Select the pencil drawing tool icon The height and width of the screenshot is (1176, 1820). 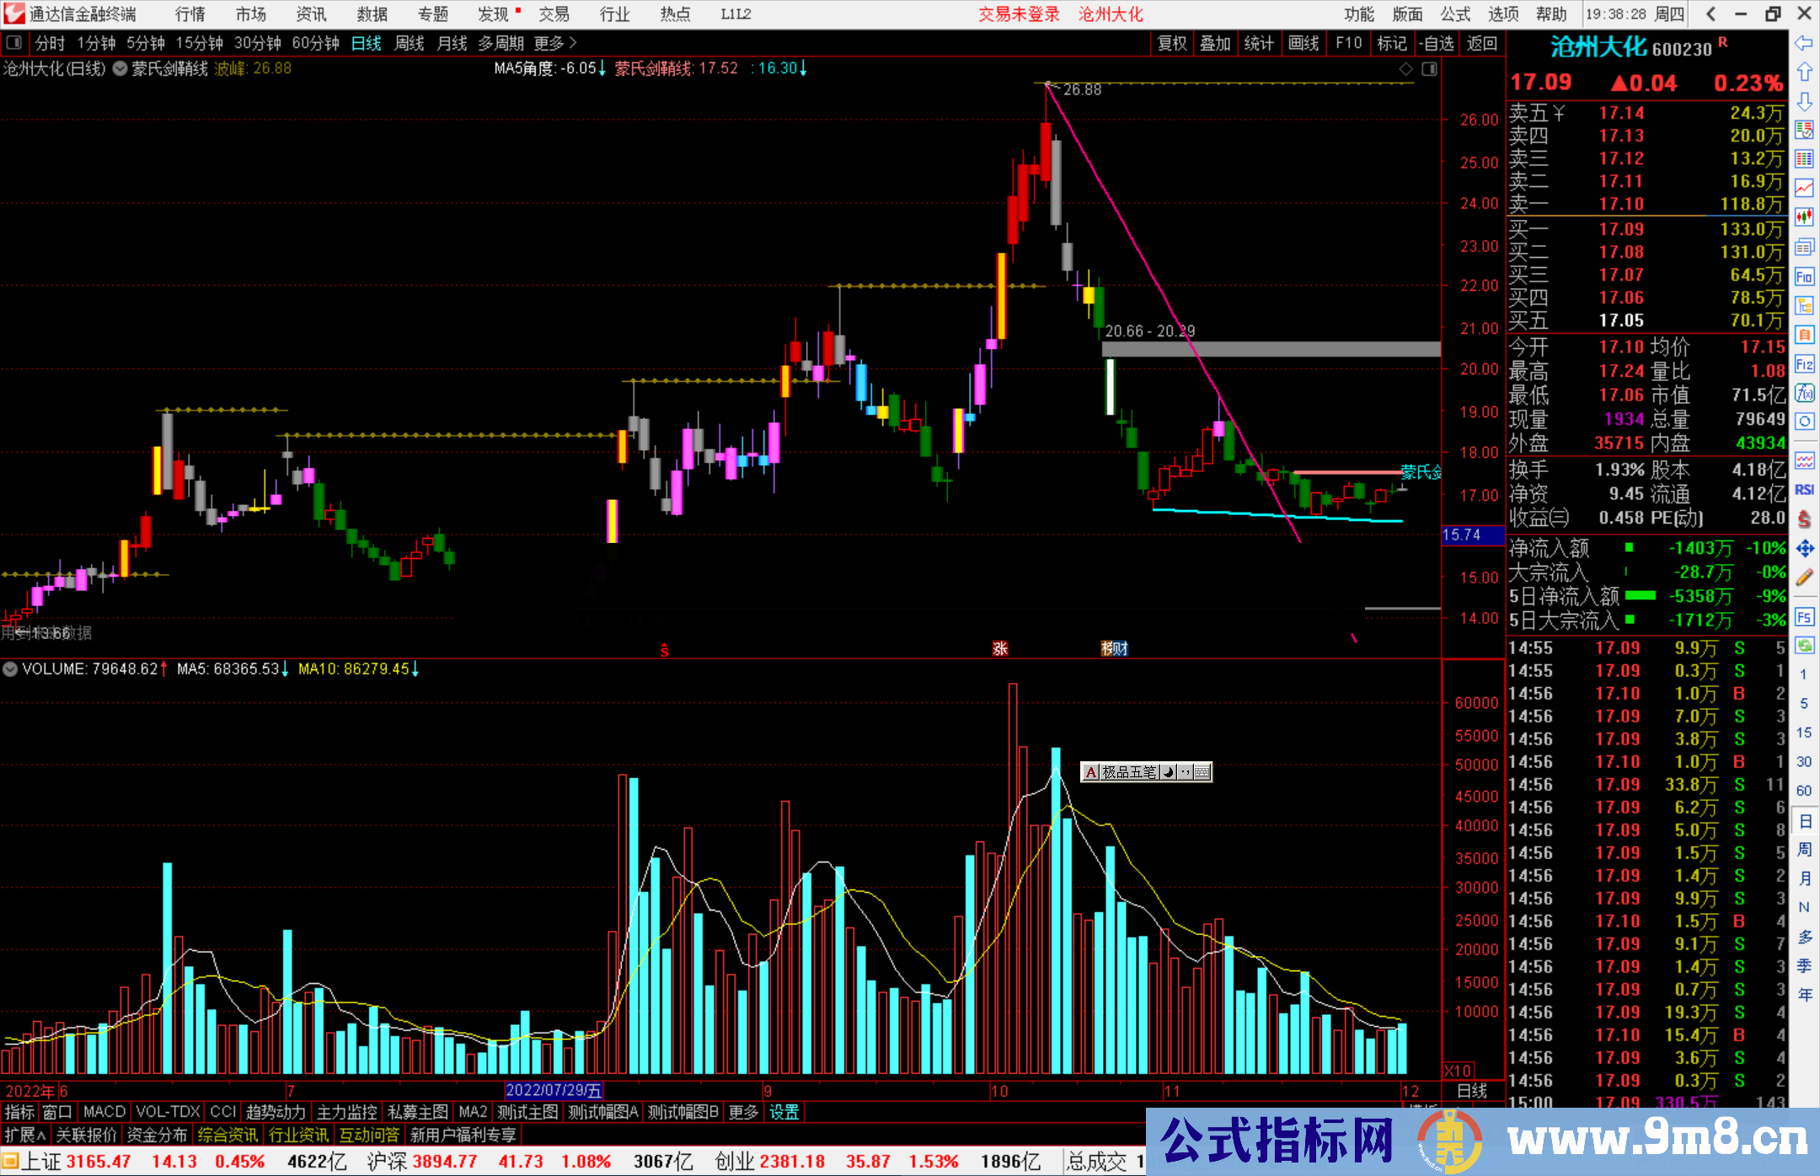[1804, 577]
